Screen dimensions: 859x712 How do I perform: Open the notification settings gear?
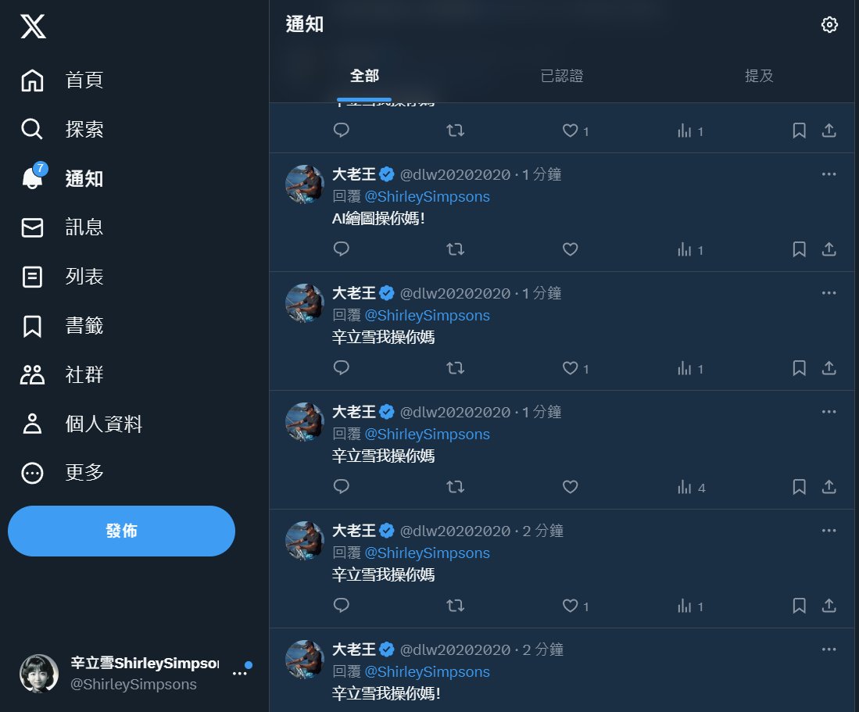(x=829, y=25)
